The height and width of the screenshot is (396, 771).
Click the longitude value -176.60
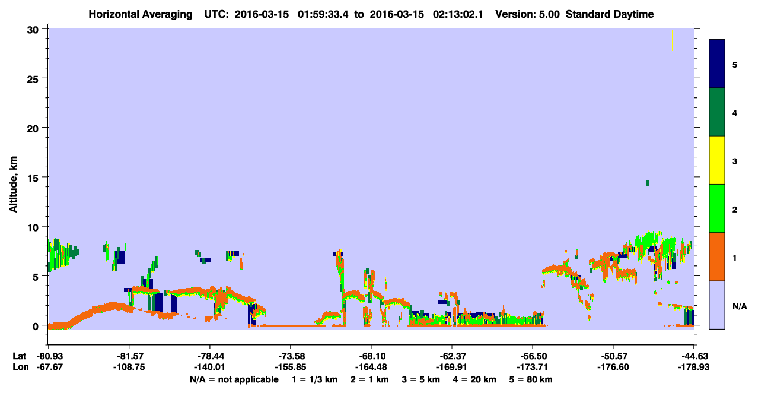tap(613, 367)
